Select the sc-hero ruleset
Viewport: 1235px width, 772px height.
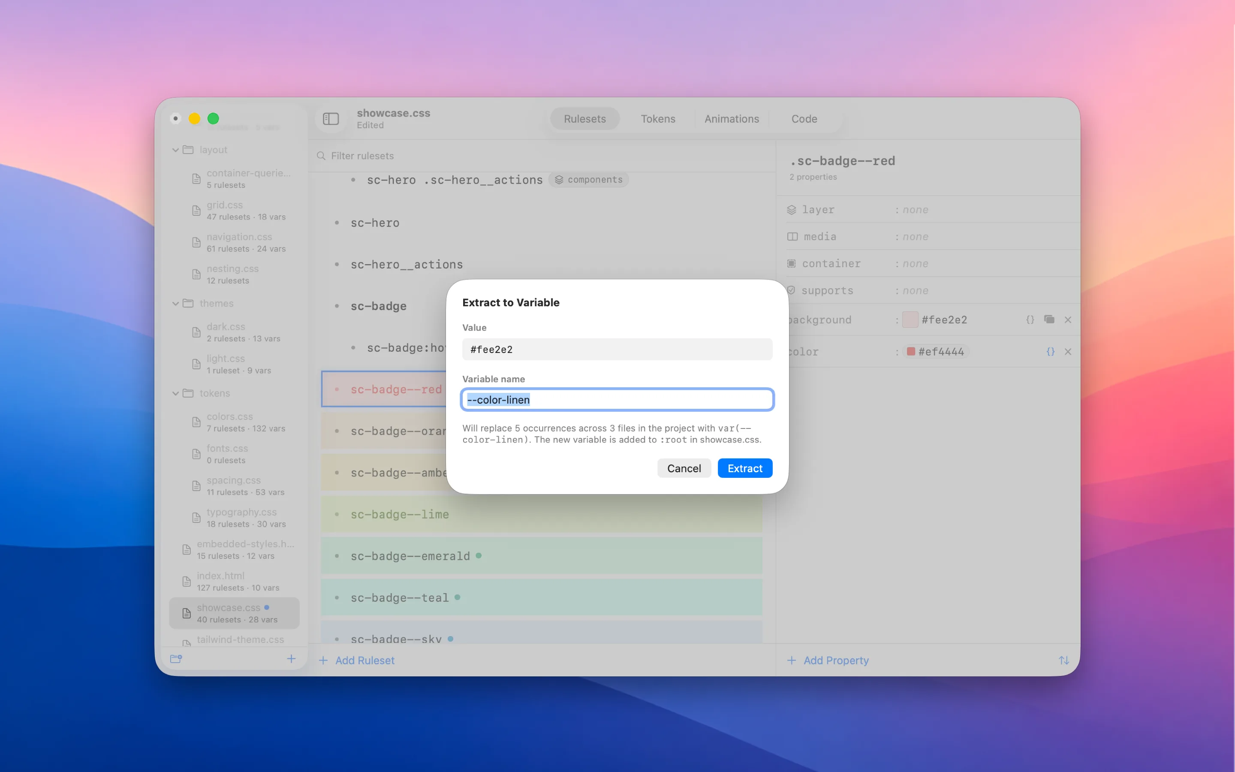click(x=542, y=223)
